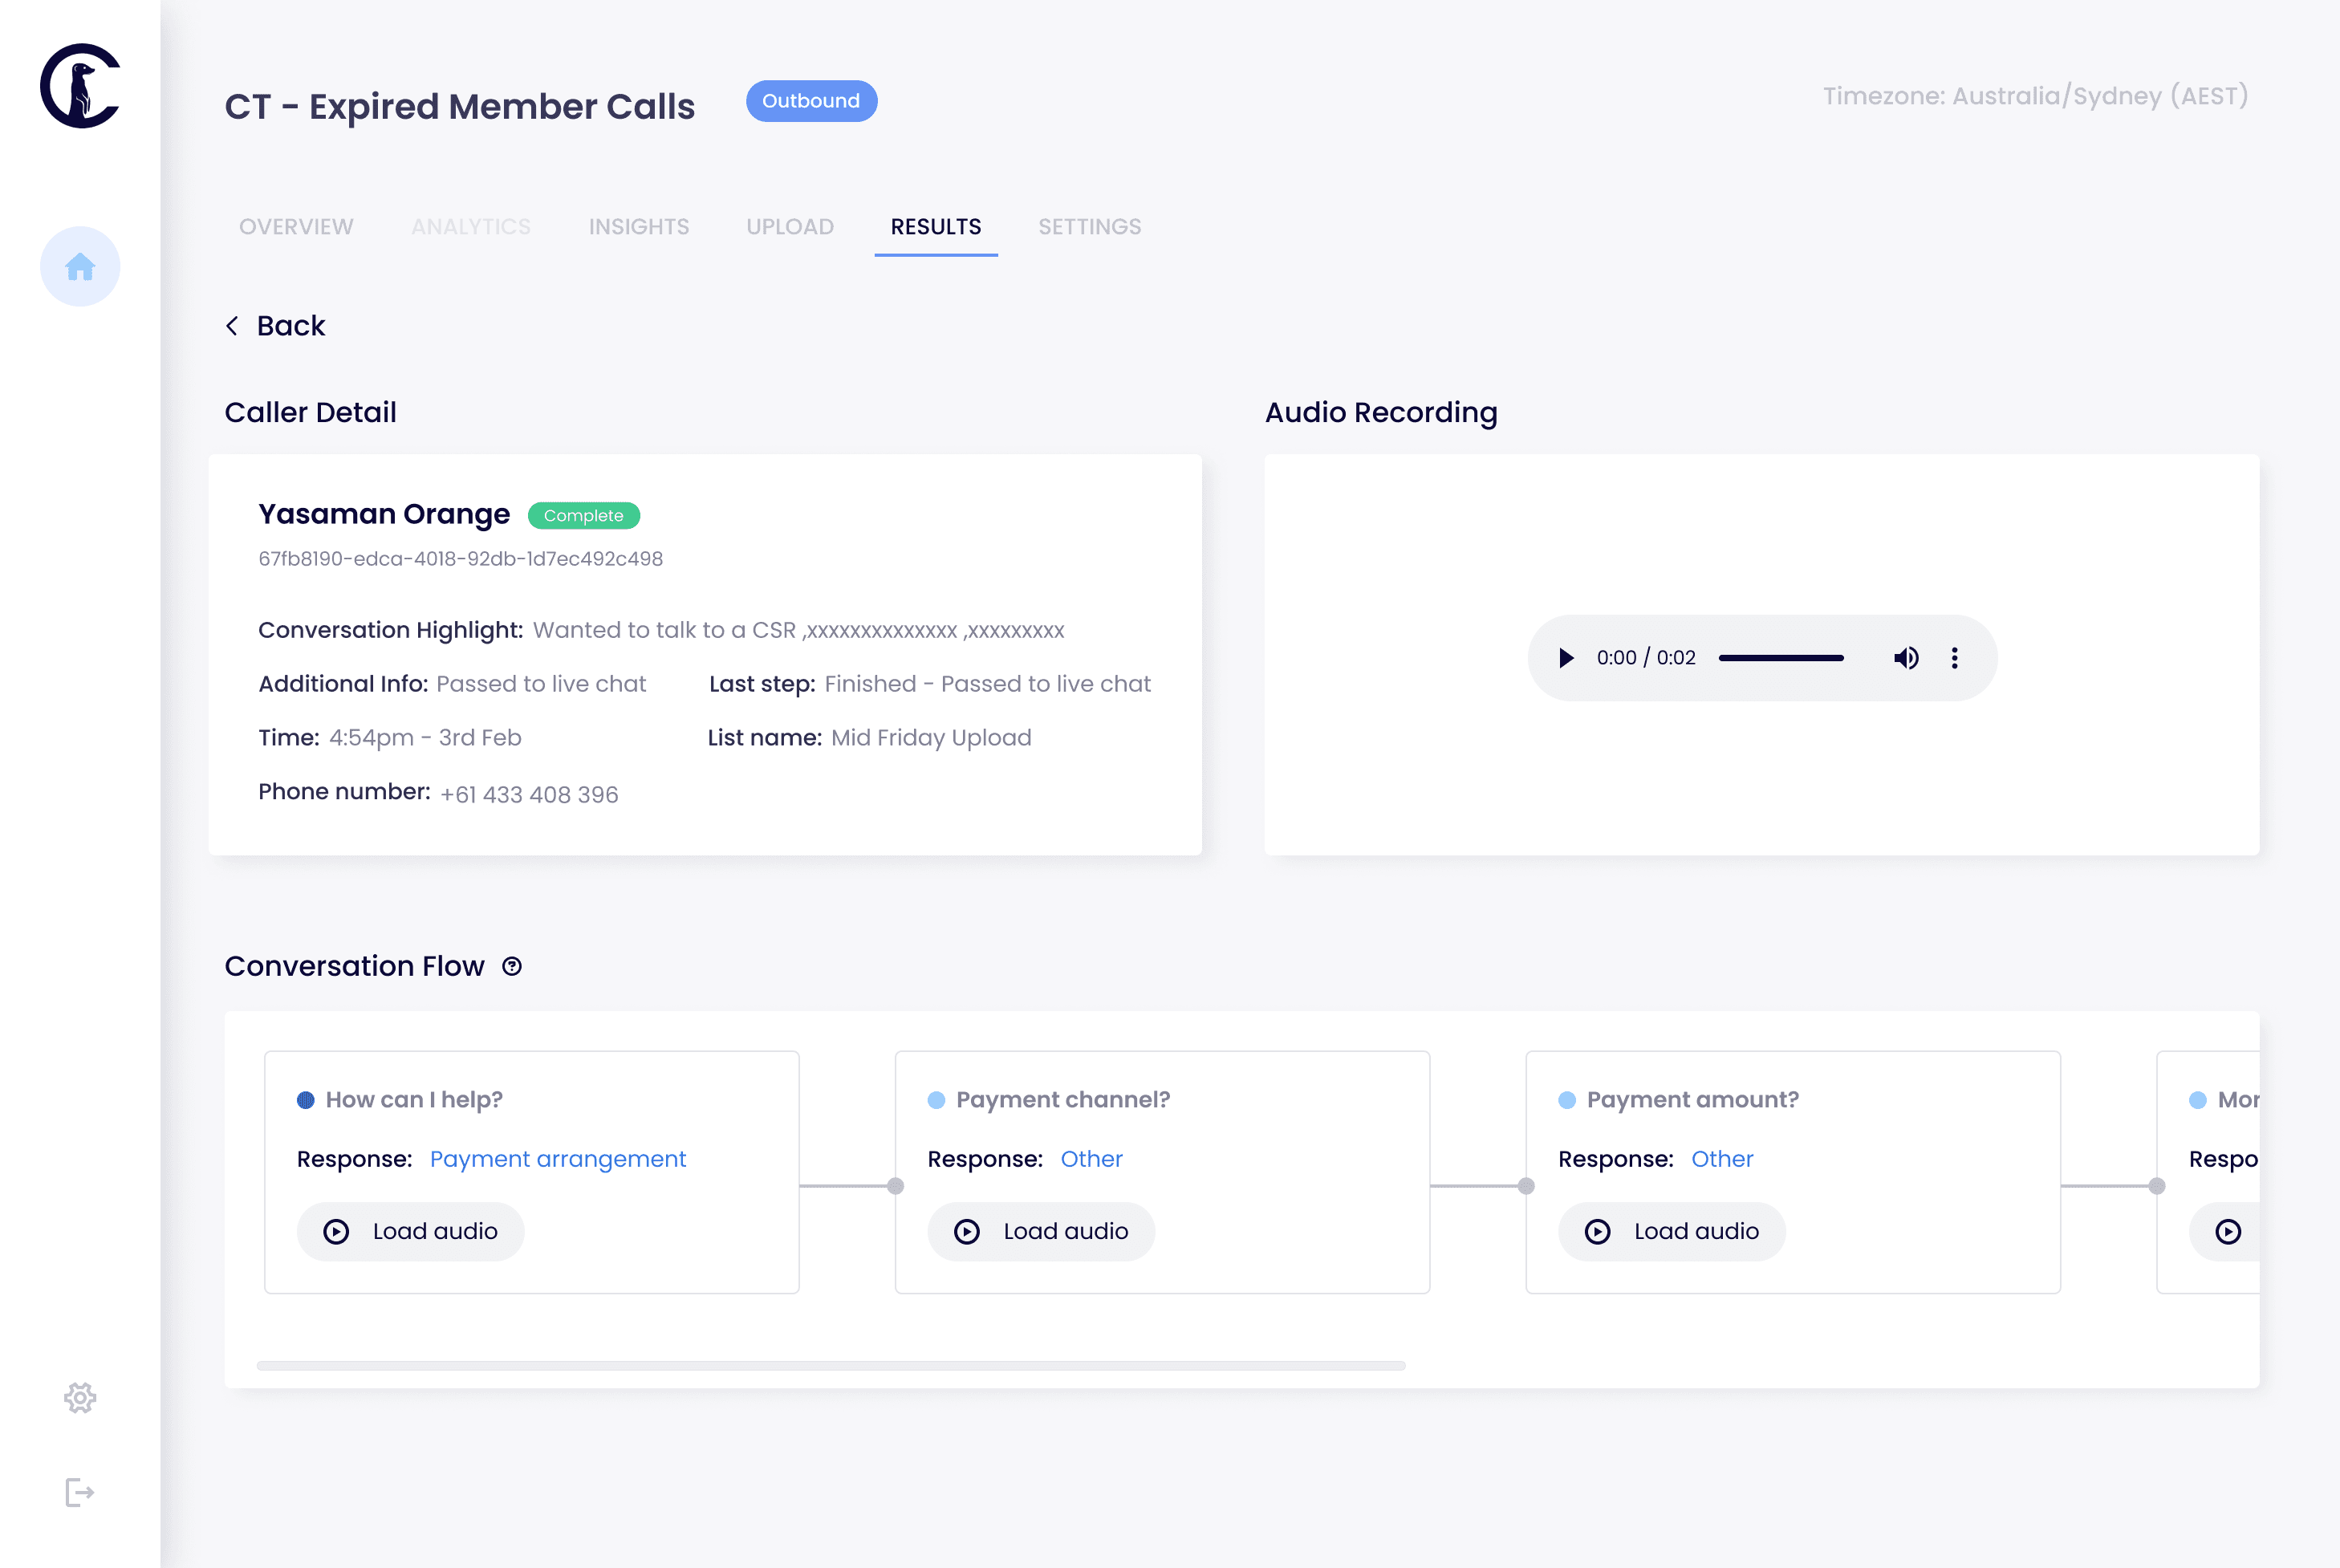Click the Conversation Flow help icon

point(512,966)
